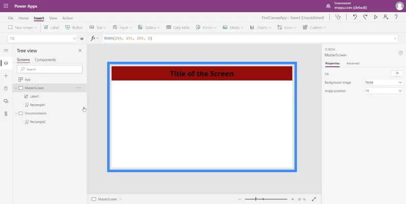Open the New screen dropdown

coord(22,27)
